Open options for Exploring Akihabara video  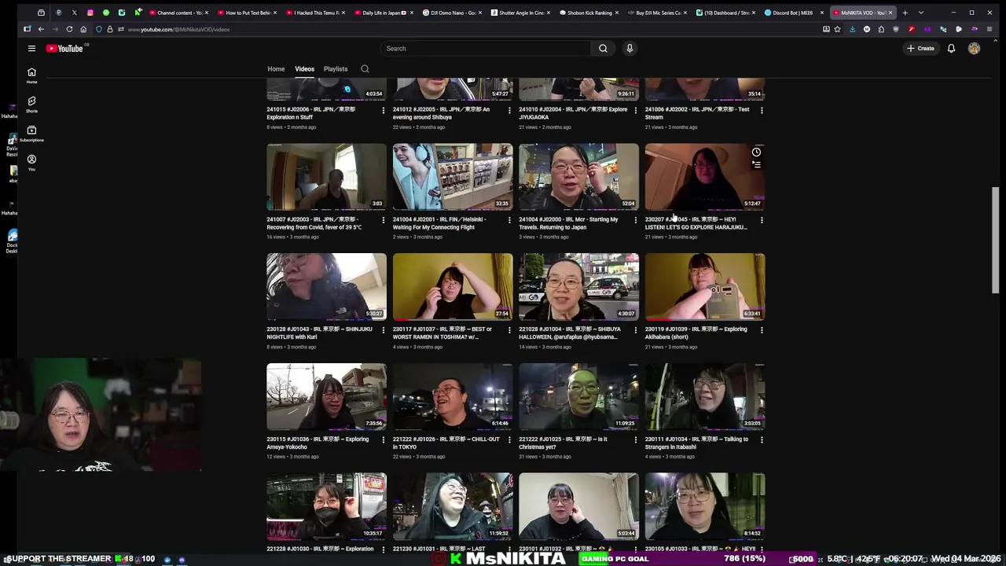(762, 330)
